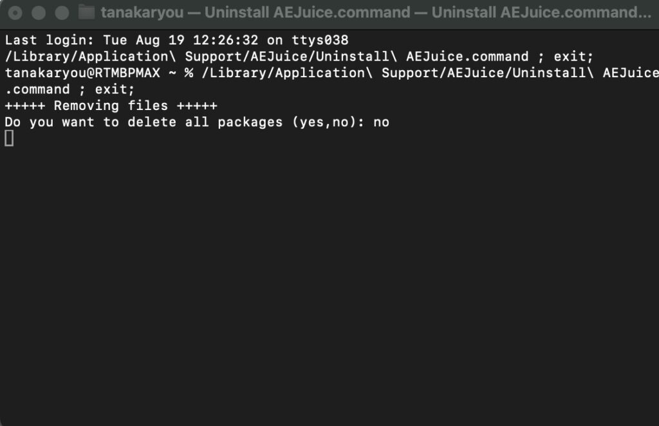Screen dimensions: 659x426
Task: Click the empty terminal area below the cursor
Action: tap(329, 286)
